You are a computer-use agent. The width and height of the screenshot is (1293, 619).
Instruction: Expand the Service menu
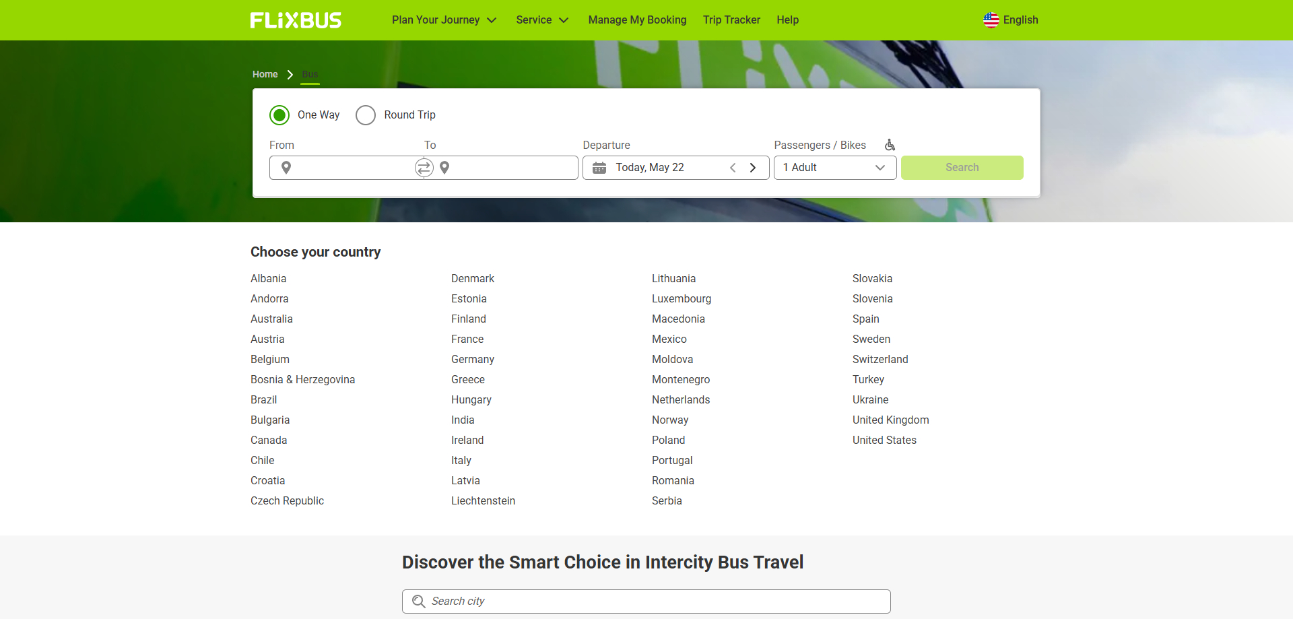tap(542, 20)
